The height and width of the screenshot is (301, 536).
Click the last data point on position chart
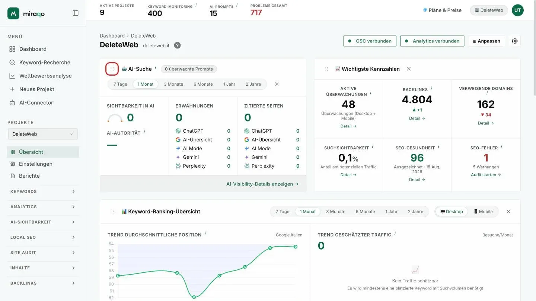(x=296, y=247)
